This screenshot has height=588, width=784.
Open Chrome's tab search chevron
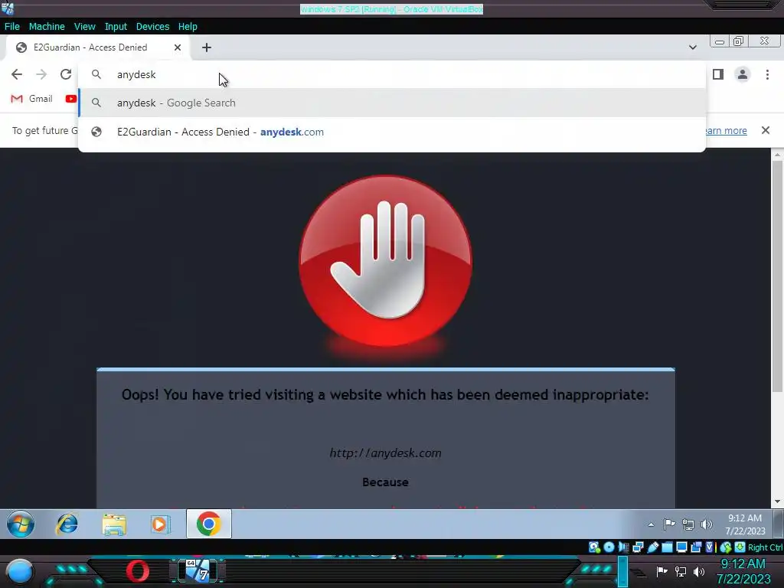point(692,47)
